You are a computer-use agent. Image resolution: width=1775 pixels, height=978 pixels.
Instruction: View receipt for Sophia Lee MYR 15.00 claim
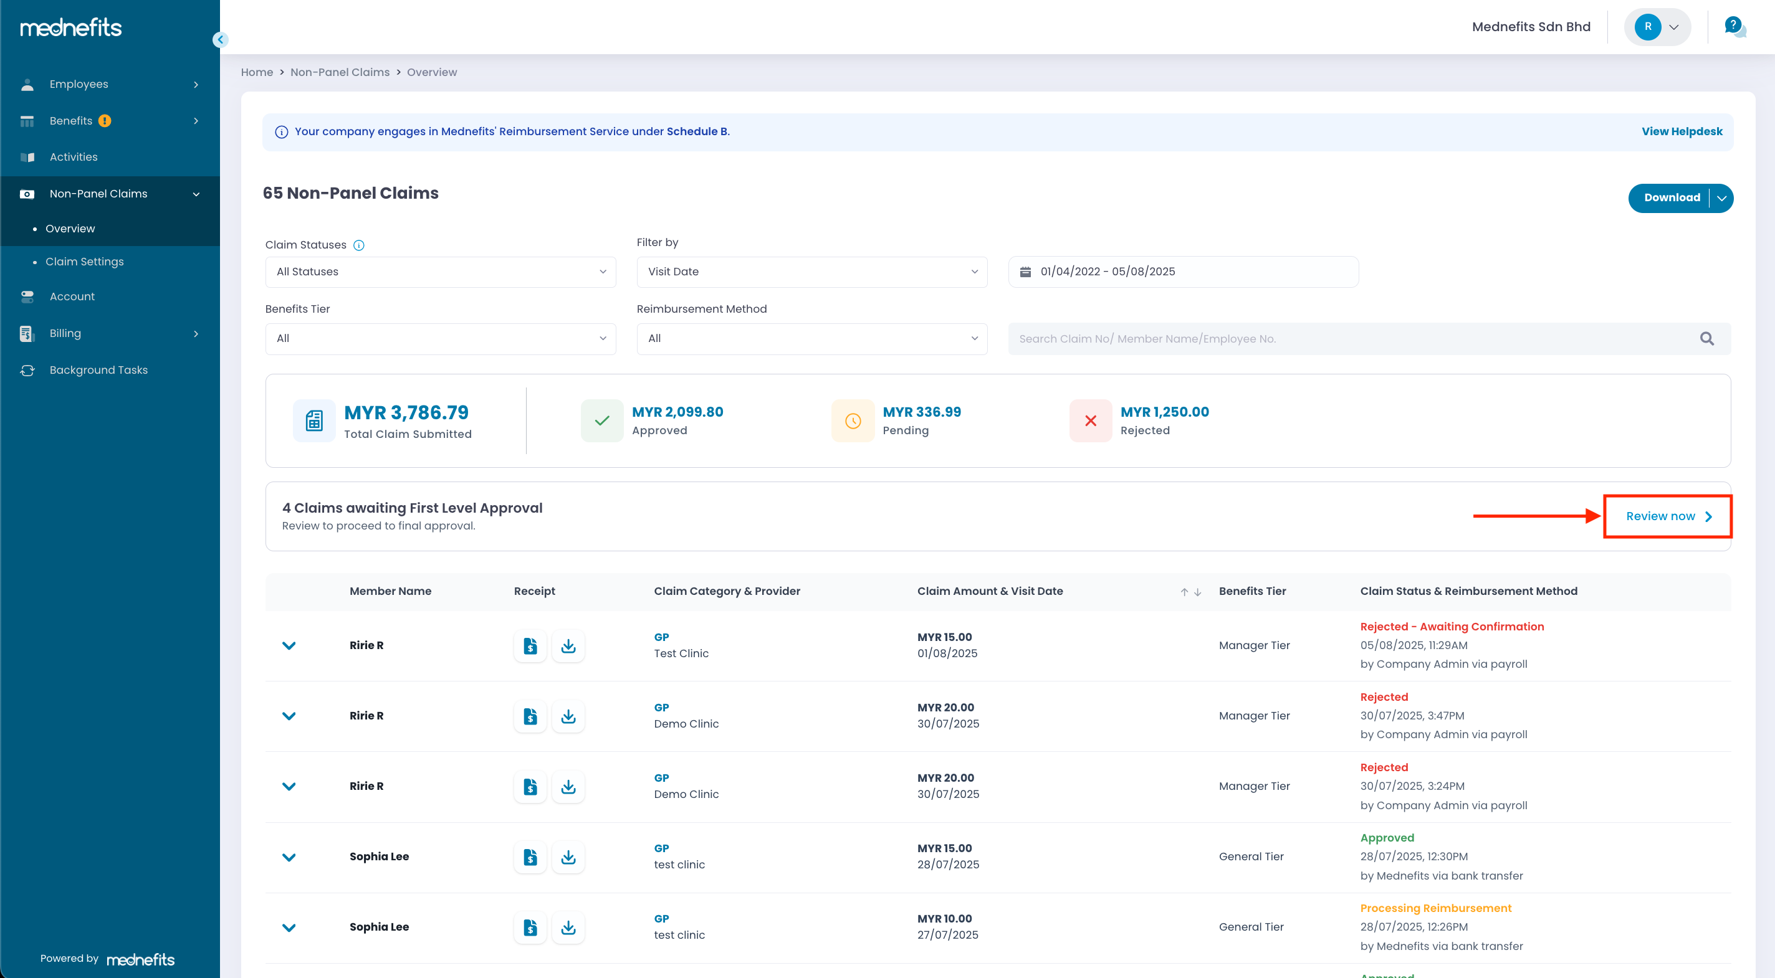point(530,857)
